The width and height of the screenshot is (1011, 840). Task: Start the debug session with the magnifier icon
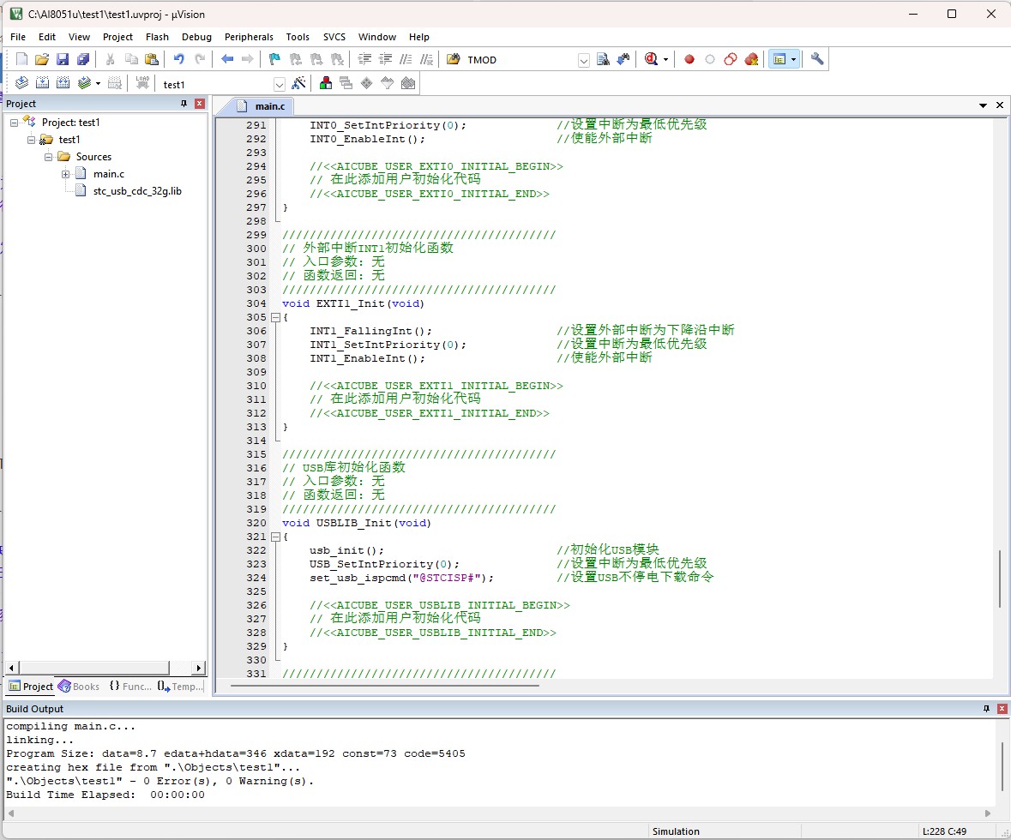point(651,59)
